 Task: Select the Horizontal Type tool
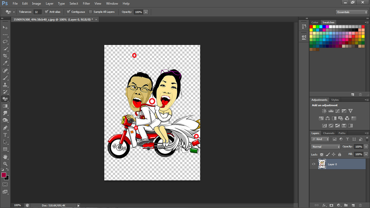click(5, 135)
